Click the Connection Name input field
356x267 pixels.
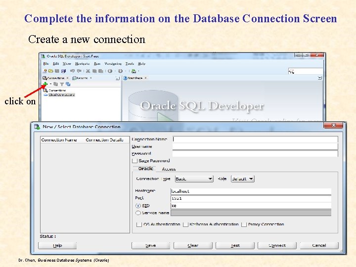[x=255, y=139]
